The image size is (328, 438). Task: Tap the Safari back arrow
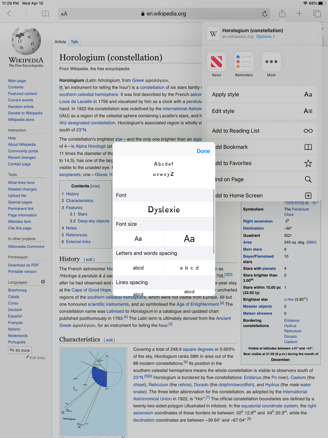pyautogui.click(x=9, y=14)
